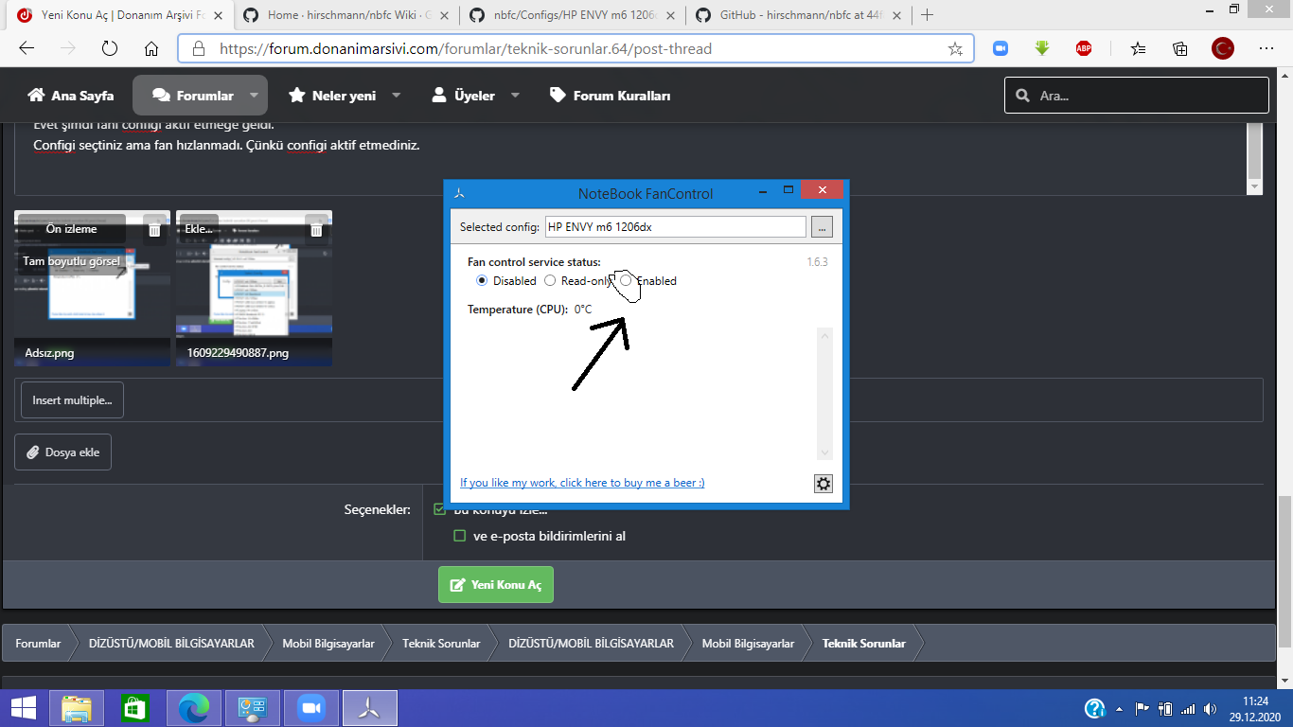The height and width of the screenshot is (727, 1293).
Task: Open the 1609229490887.png attachment thumbnail
Action: [254, 288]
